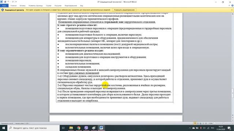Click the shield icon in Protected View bar
Image resolution: width=234 pixels, height=131 pixels.
click(x=3, y=10)
